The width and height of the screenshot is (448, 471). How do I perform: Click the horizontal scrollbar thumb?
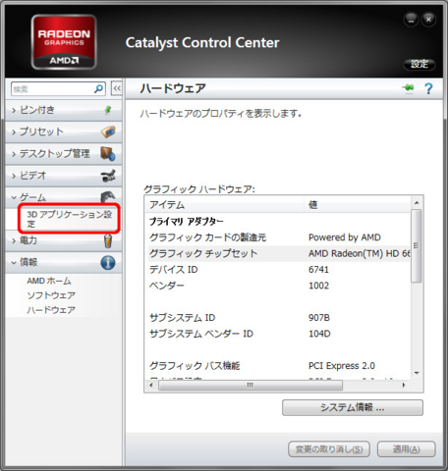(x=251, y=385)
